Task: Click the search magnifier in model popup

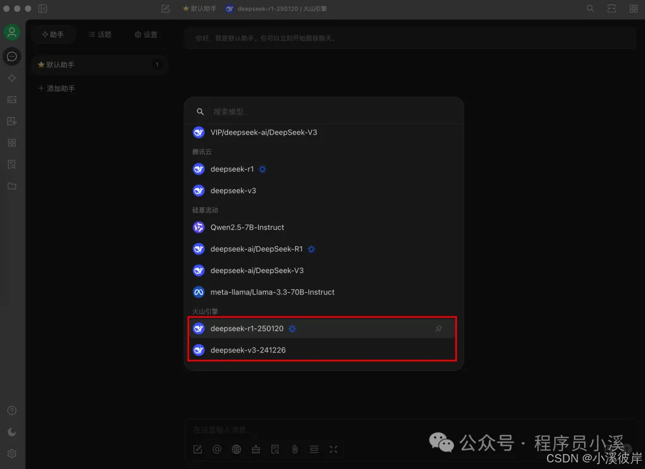Action: pos(200,112)
